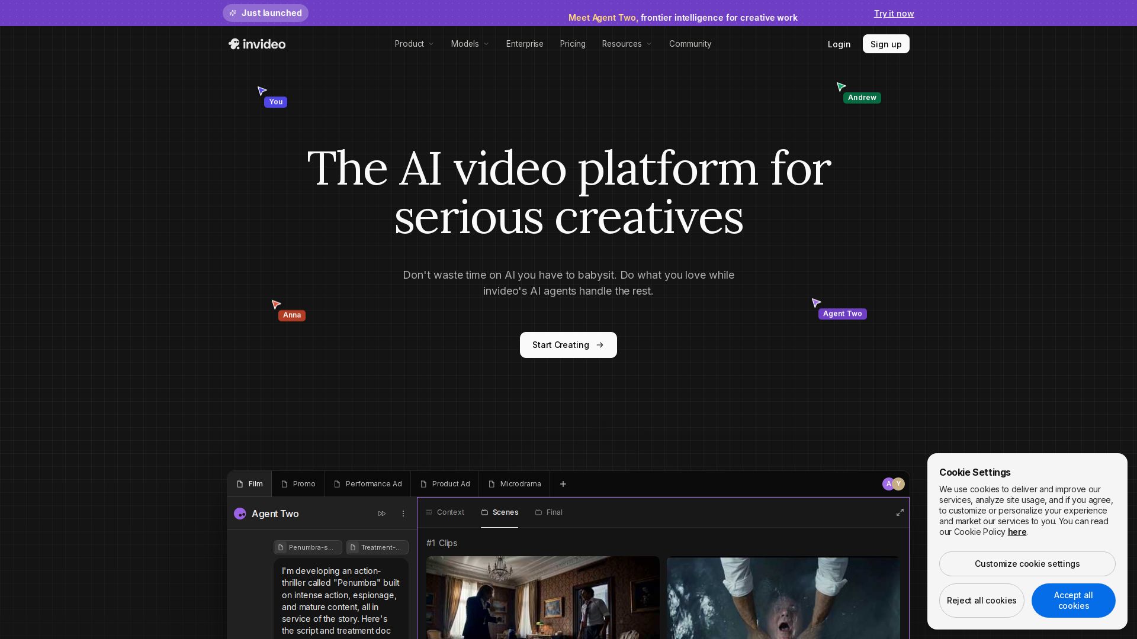1137x639 pixels.
Task: Select the Performance Ad tab
Action: point(368,484)
